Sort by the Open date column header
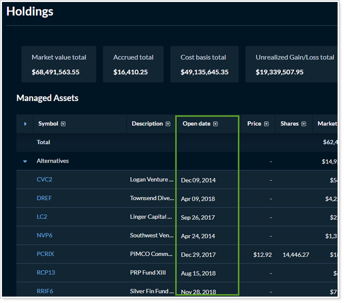The width and height of the screenshot is (344, 303). point(196,124)
